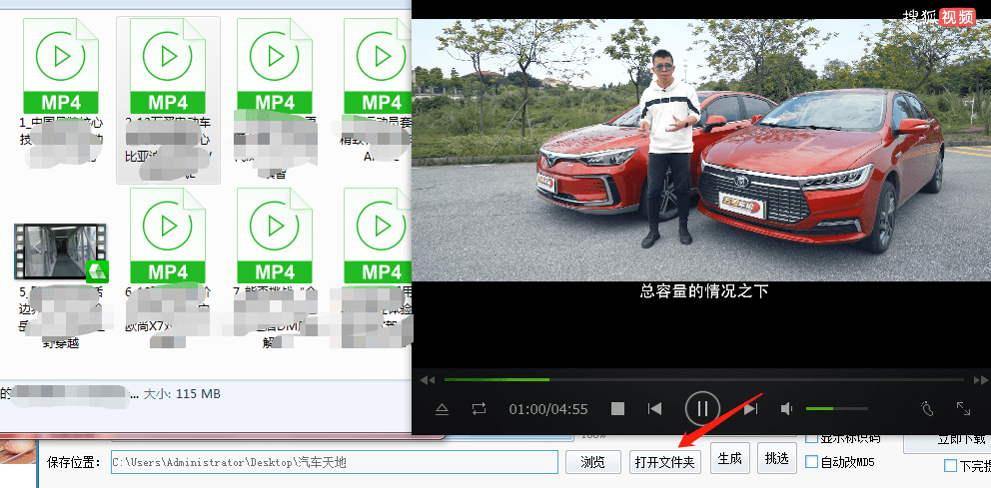Toggle the 显示标识码 checkbox
991x488 pixels.
click(812, 438)
